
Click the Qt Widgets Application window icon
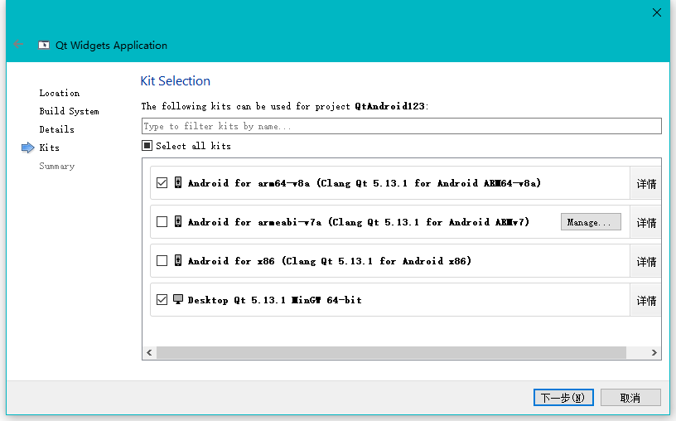[44, 45]
